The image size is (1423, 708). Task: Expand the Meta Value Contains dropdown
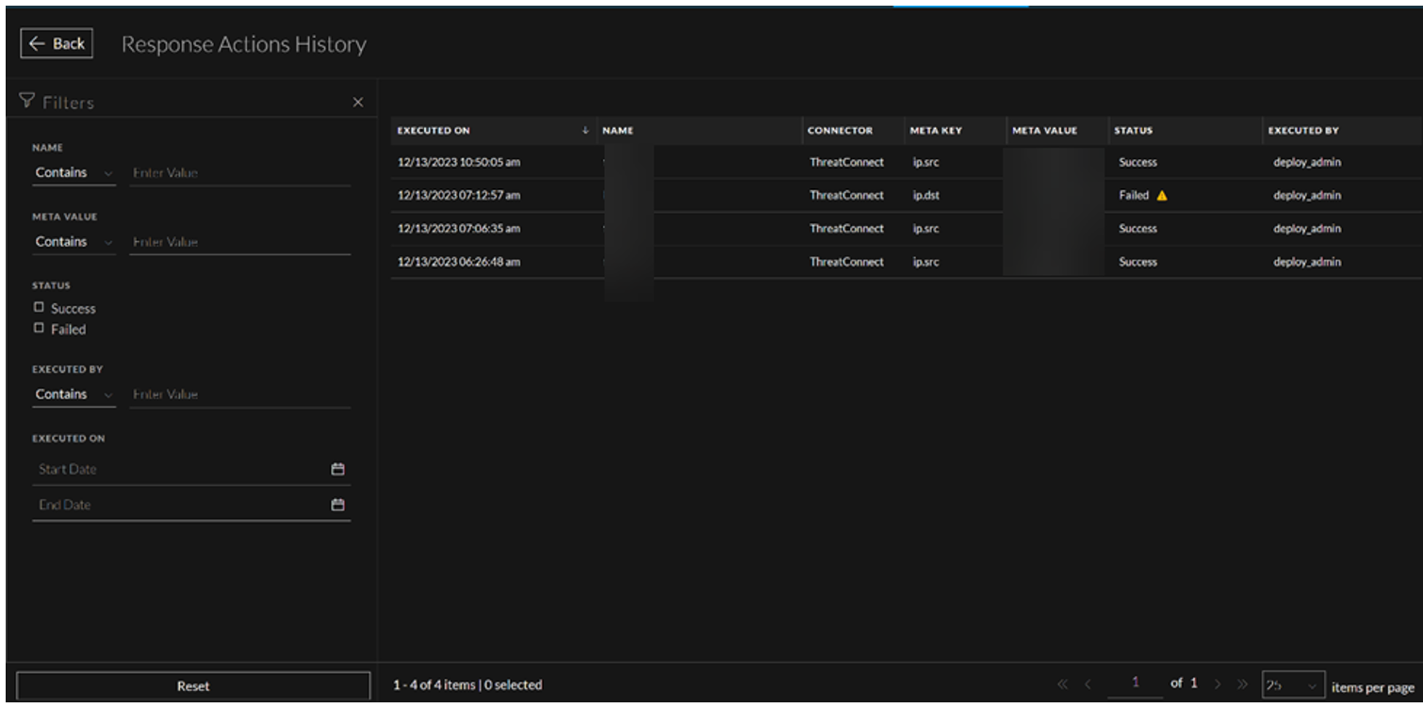74,242
